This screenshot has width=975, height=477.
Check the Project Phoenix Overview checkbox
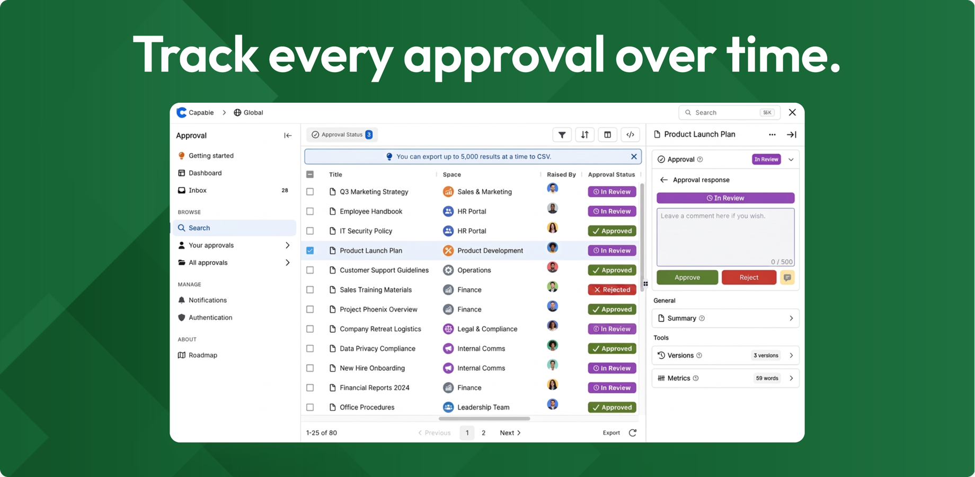310,310
